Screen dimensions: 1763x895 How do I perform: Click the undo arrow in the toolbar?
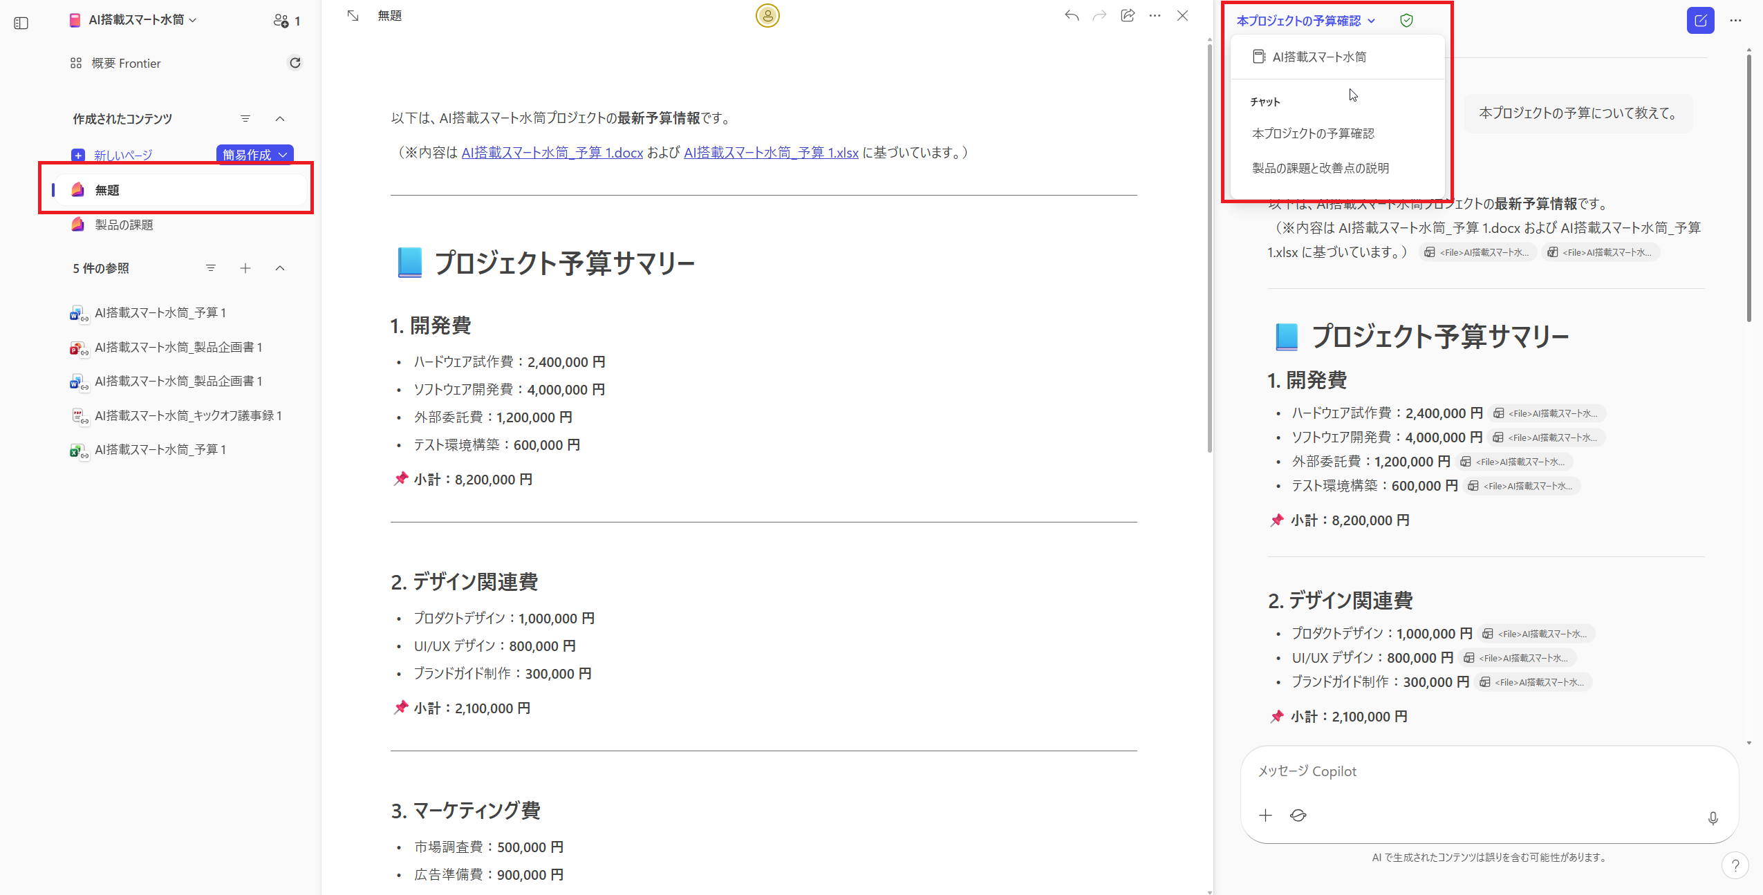[1072, 15]
